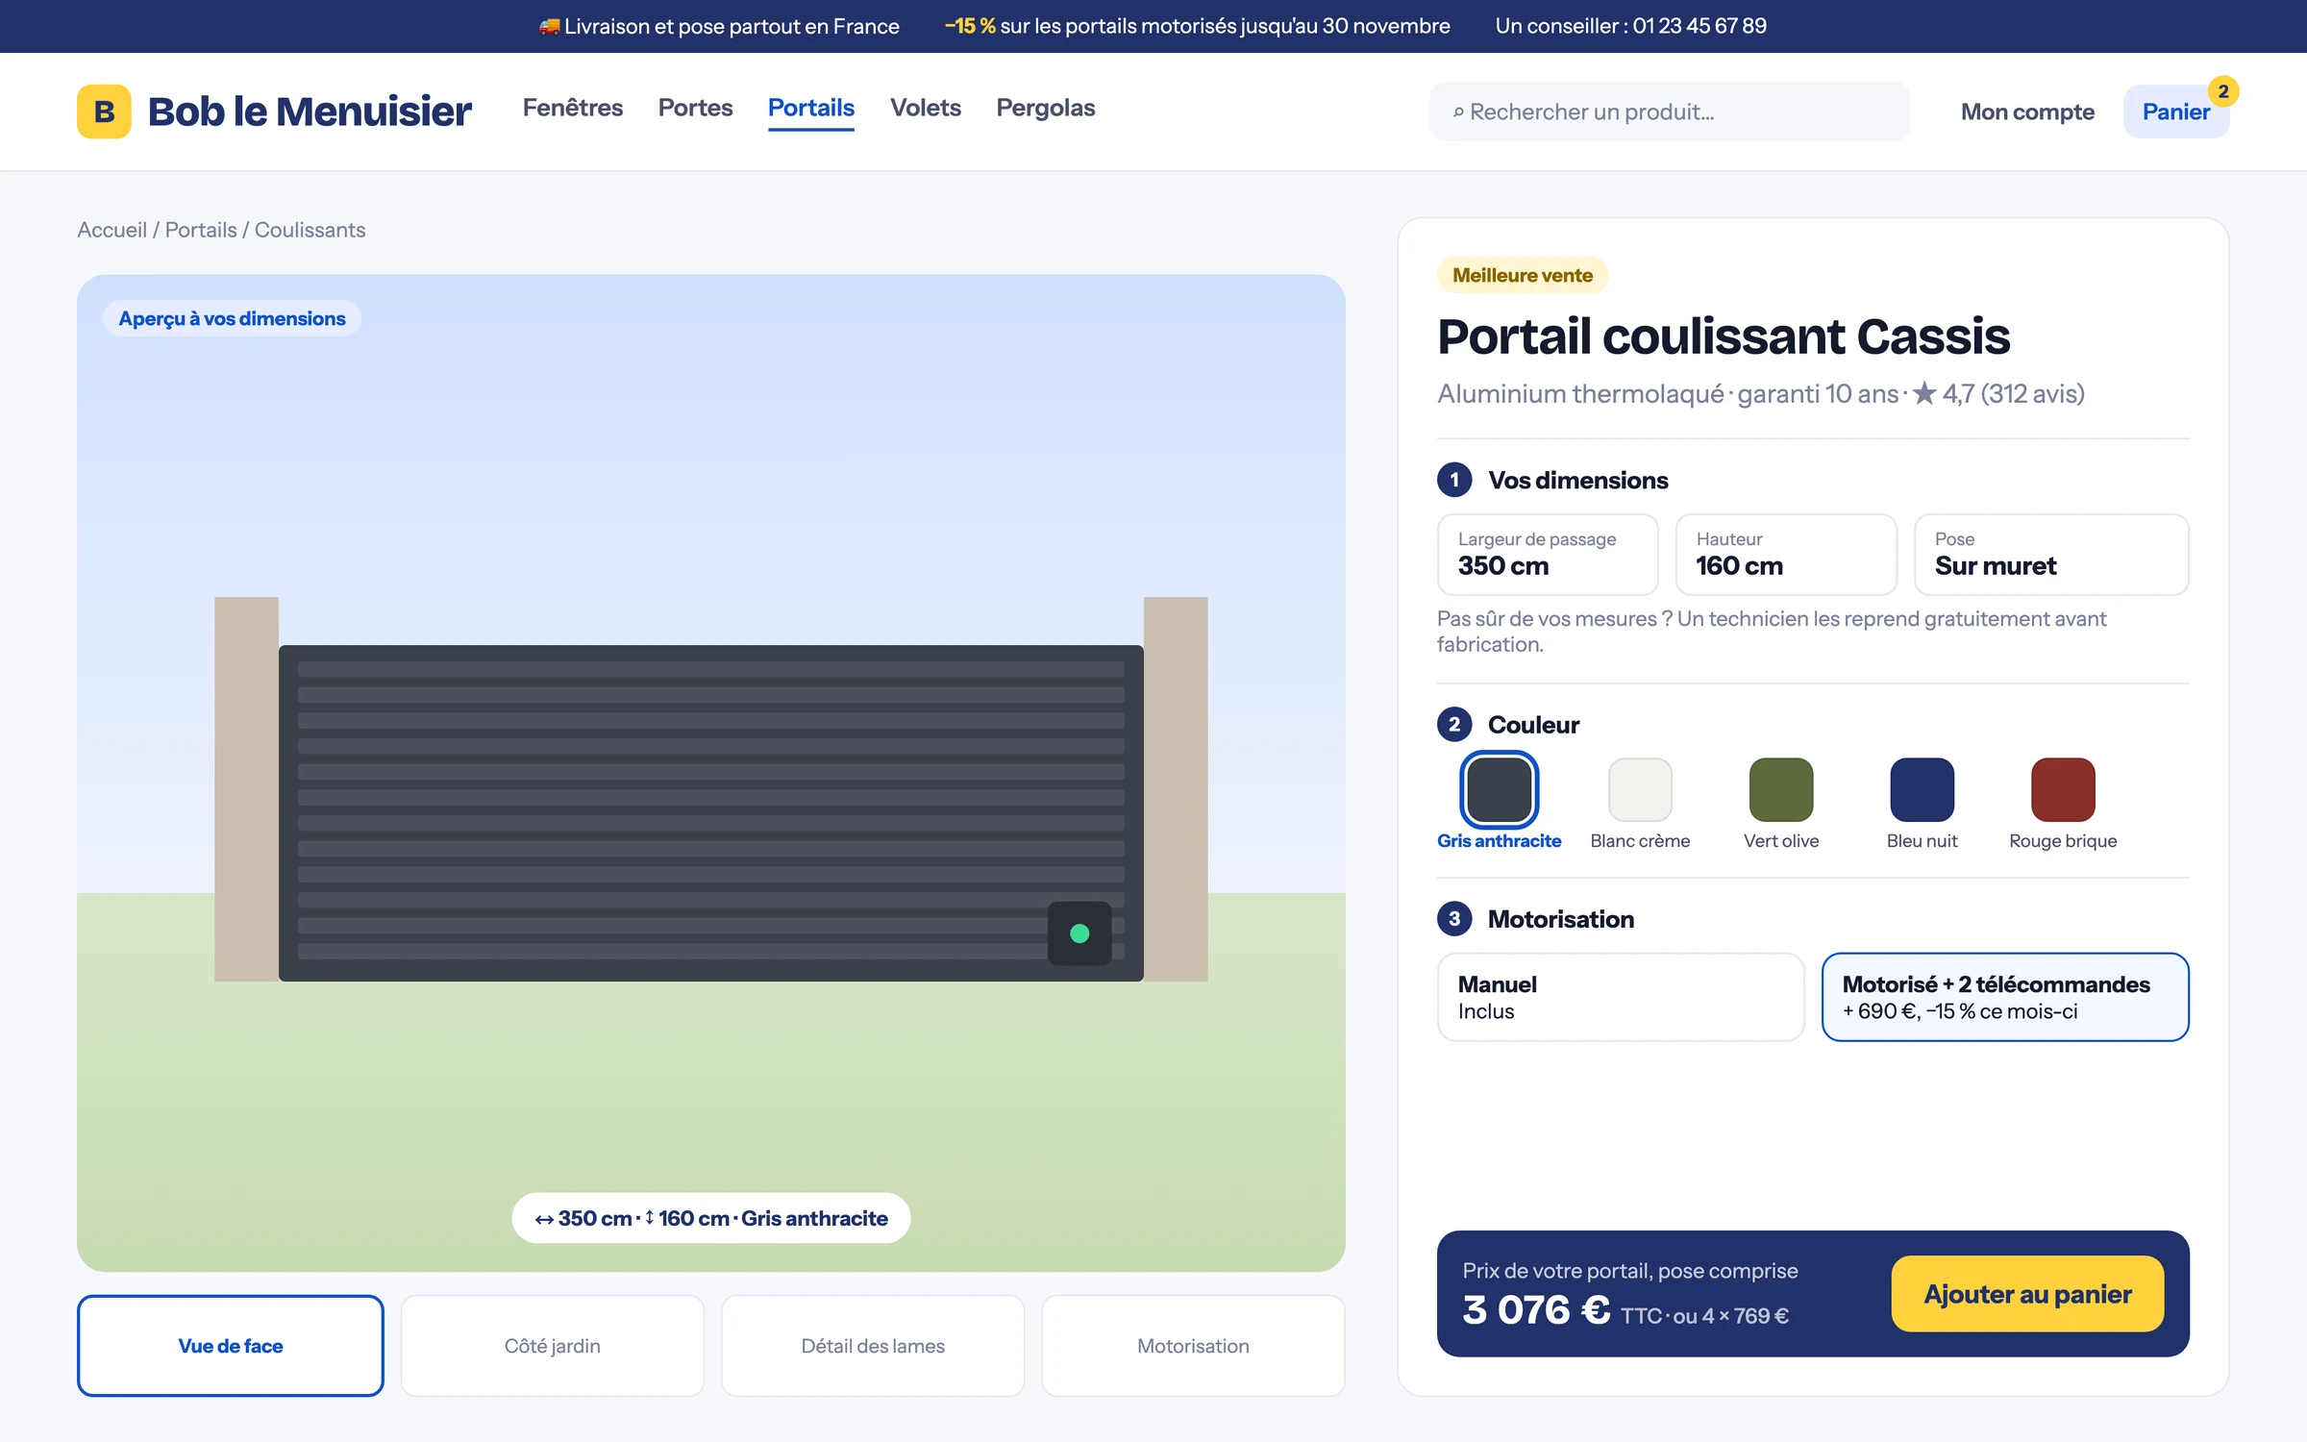Go to the Pergolas section
The image size is (2307, 1442).
[1046, 108]
